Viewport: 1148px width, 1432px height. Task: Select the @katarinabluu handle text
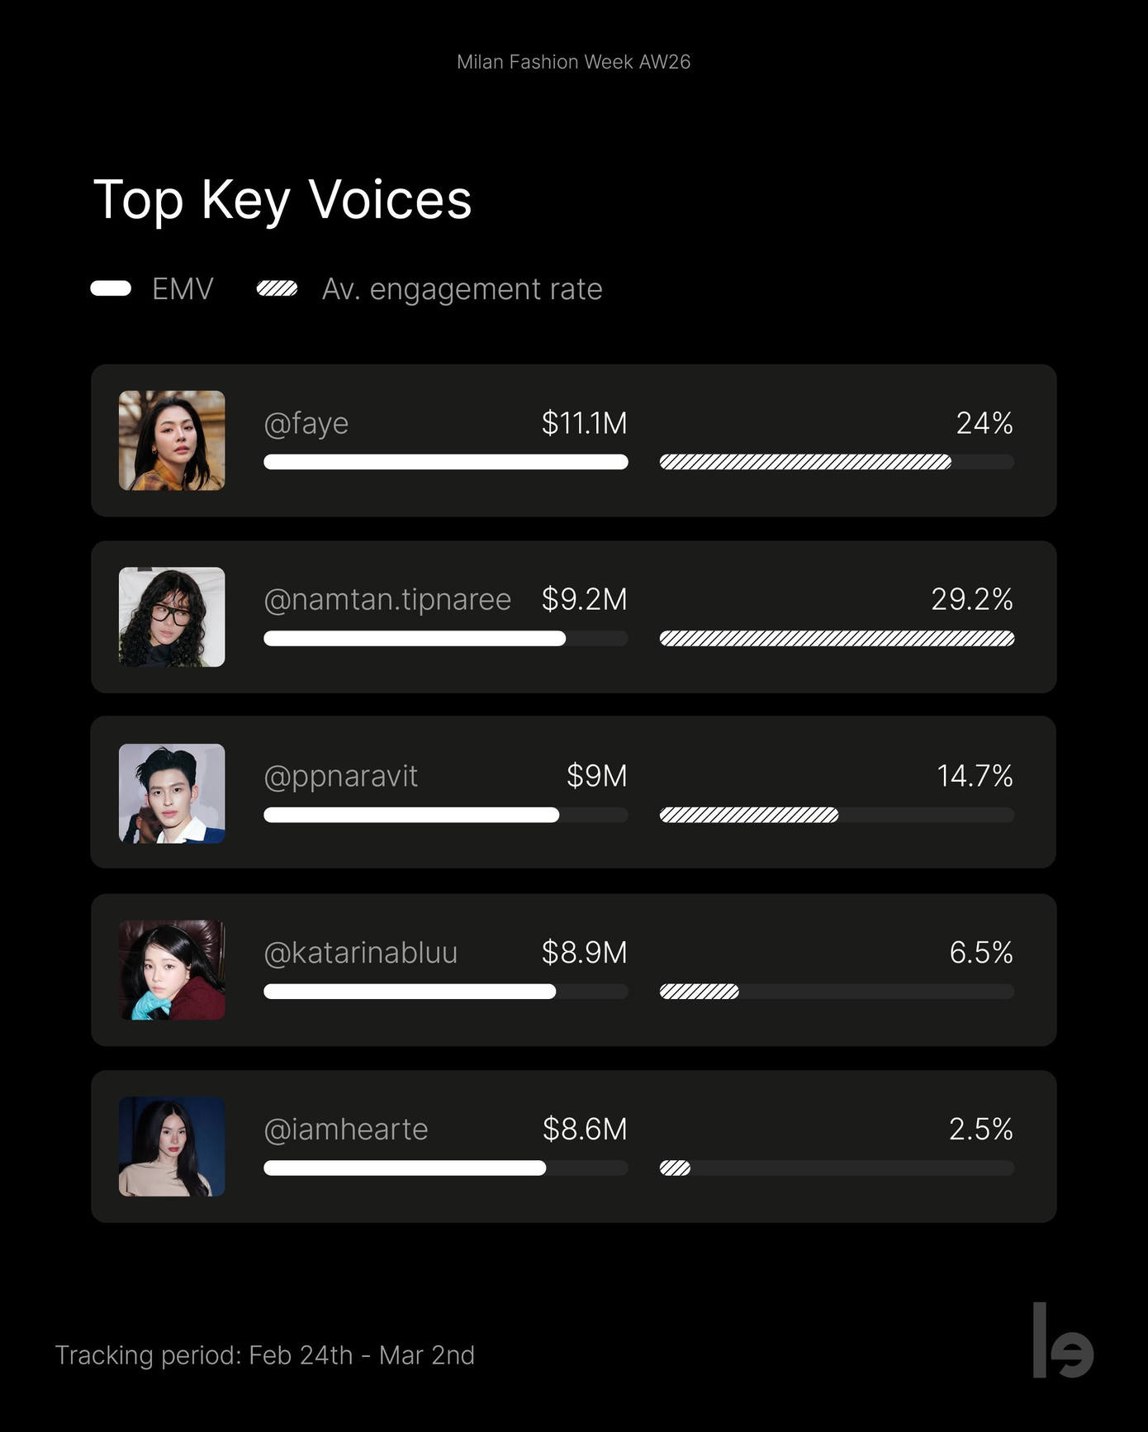360,953
